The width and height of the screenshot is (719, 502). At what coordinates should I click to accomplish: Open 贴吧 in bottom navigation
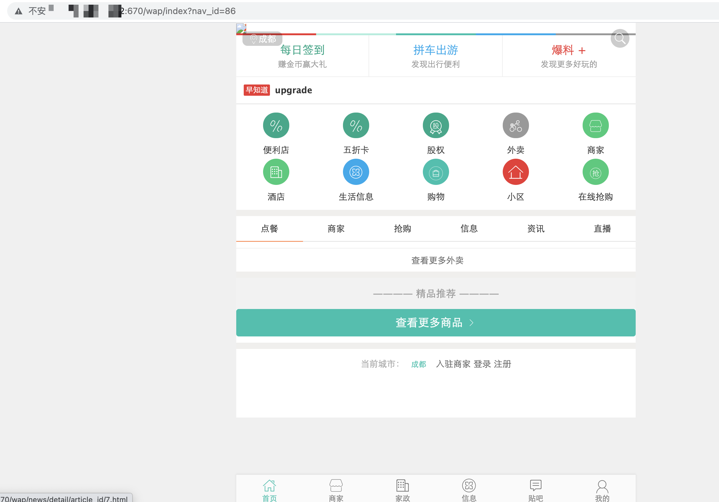536,490
